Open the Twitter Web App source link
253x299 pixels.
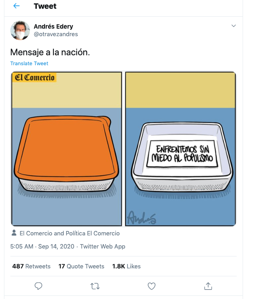point(103,247)
